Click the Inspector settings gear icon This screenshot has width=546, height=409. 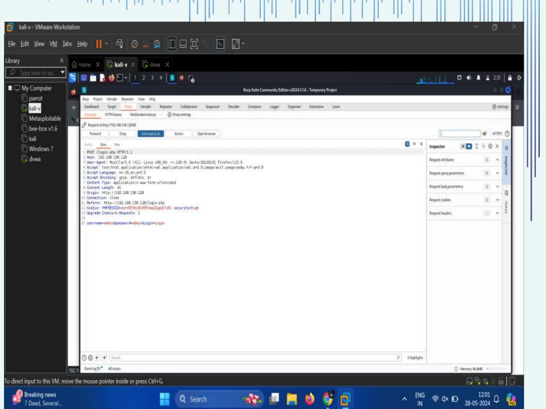coord(490,146)
